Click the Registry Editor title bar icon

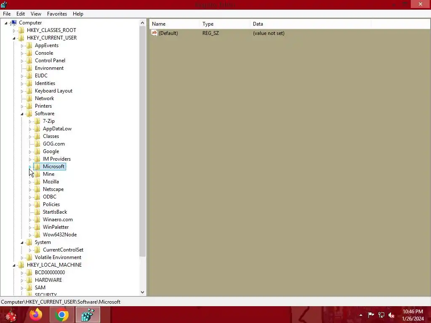coord(4,4)
